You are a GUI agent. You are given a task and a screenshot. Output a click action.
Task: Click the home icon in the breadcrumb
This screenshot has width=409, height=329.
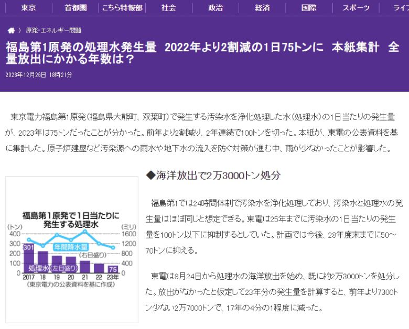pos(11,30)
